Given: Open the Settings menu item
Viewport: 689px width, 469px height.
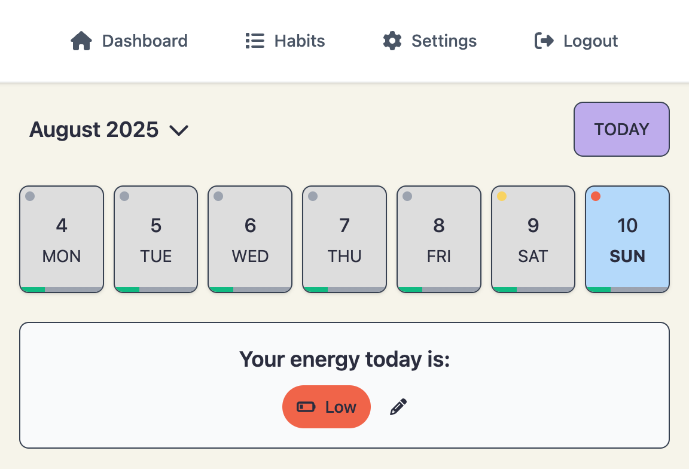Looking at the screenshot, I should [430, 41].
